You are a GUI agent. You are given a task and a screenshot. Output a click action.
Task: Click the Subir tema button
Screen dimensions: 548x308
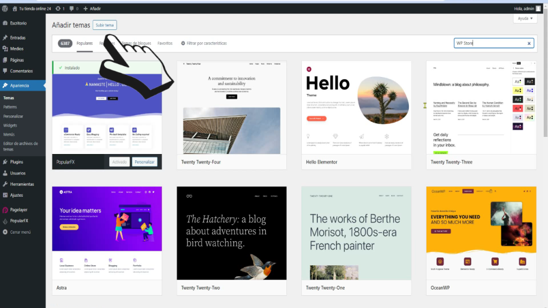coord(105,25)
